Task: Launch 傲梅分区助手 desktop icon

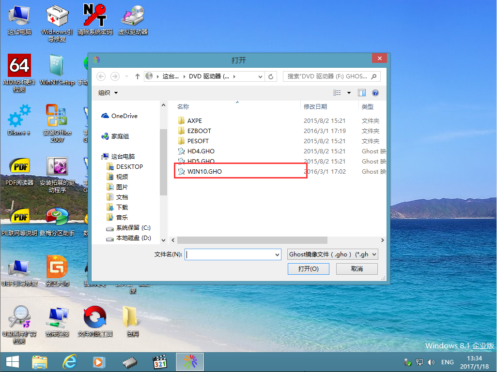Action: (x=57, y=222)
